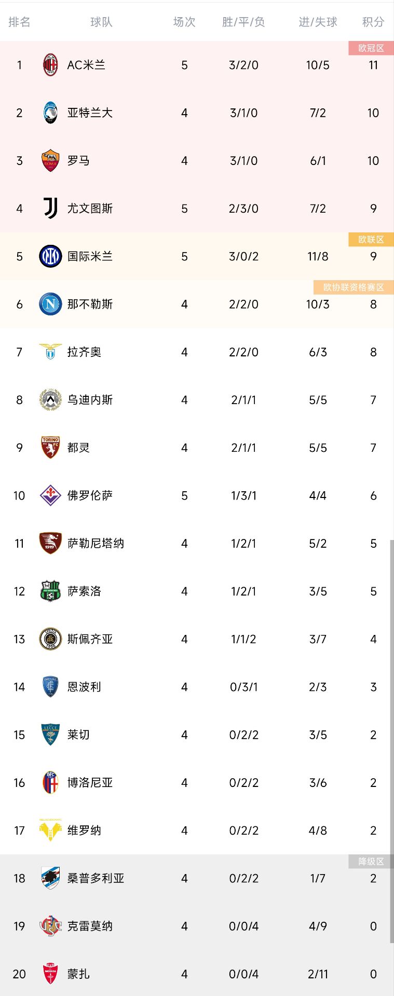
Task: Click the 桑普多利亚 sailor logo
Action: 50,878
